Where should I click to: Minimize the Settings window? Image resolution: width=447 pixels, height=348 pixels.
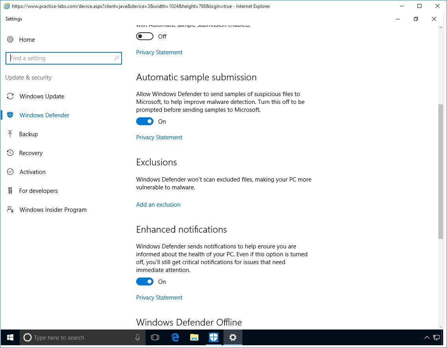pyautogui.click(x=398, y=19)
